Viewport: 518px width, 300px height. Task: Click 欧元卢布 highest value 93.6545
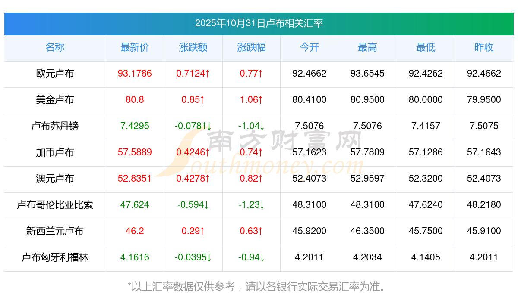367,74
